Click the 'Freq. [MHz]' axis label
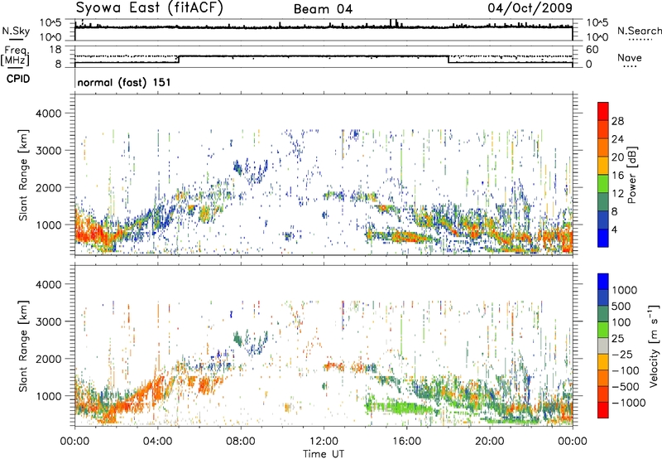Viewport: 662px width, 459px height. (15, 56)
